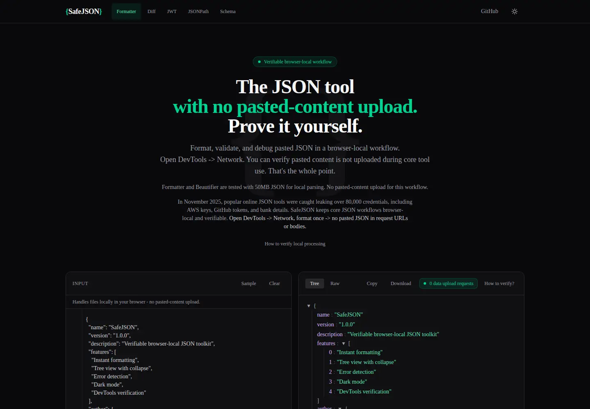Collapse the root object in tree
This screenshot has width=590, height=409.
pos(309,306)
